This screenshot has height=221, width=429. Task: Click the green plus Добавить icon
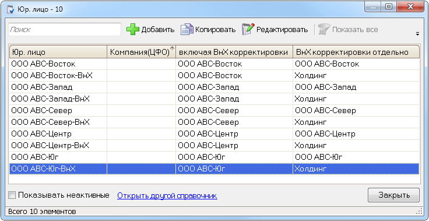[x=133, y=29]
